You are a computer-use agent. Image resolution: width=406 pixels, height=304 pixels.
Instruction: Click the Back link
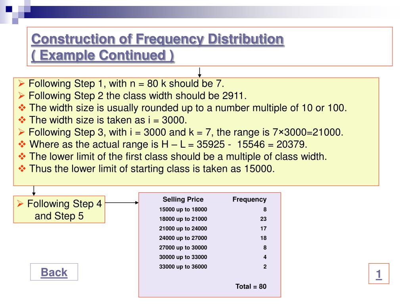point(54,272)
